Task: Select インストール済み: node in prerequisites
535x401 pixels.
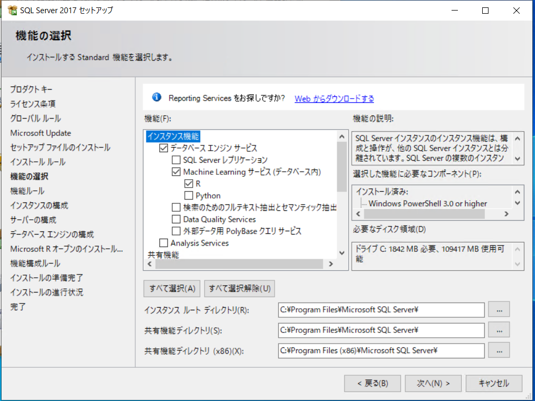Action: (382, 192)
